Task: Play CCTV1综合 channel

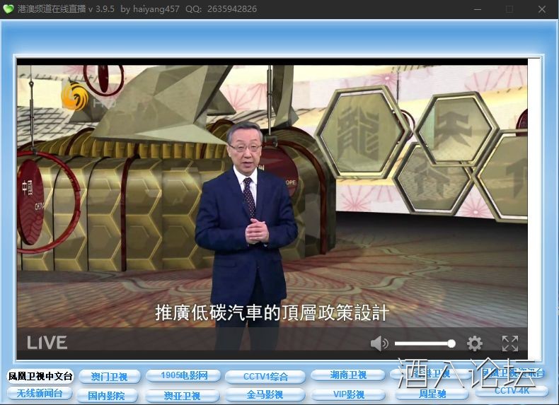Action: point(265,377)
